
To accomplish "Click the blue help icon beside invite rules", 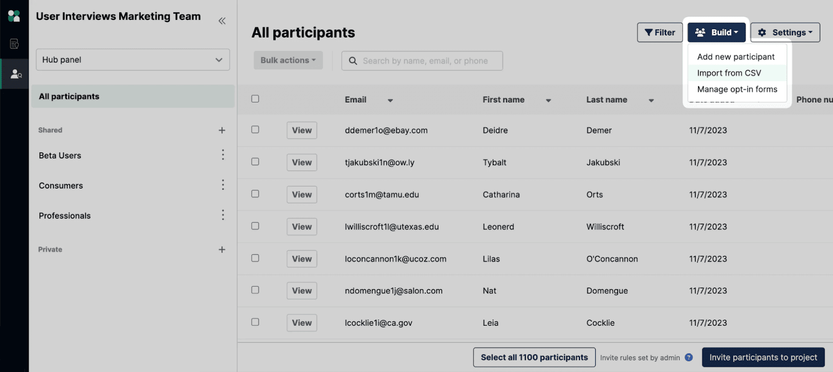I will pos(689,357).
